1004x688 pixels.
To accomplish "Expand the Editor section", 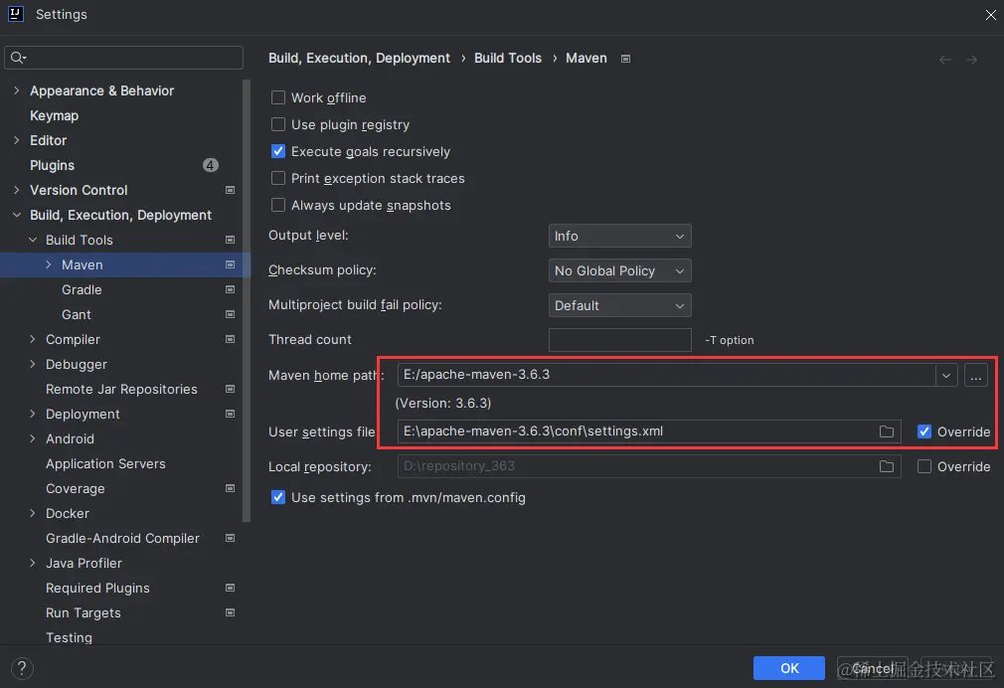I will pos(17,140).
